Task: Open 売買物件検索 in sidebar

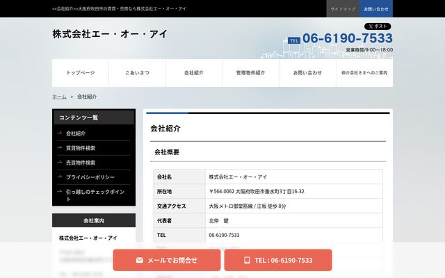Action: coord(81,163)
